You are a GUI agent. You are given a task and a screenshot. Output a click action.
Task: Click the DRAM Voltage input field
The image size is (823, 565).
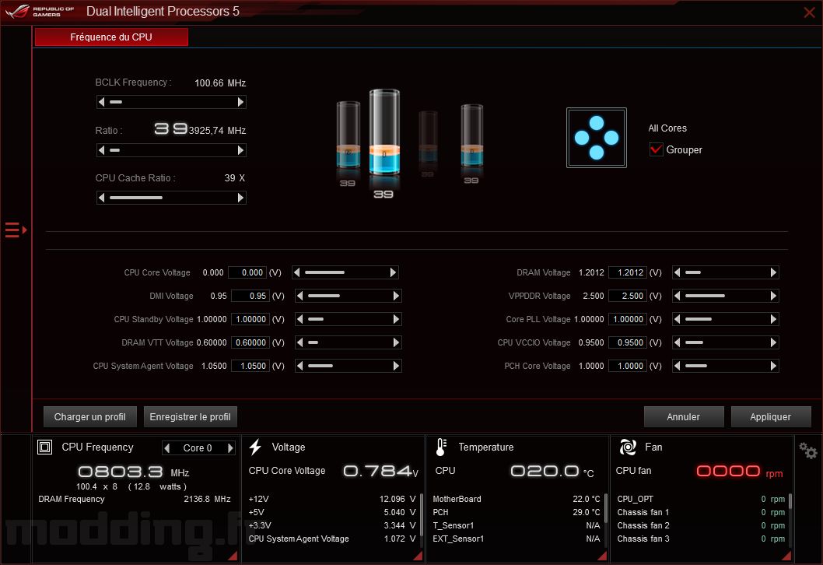point(628,272)
